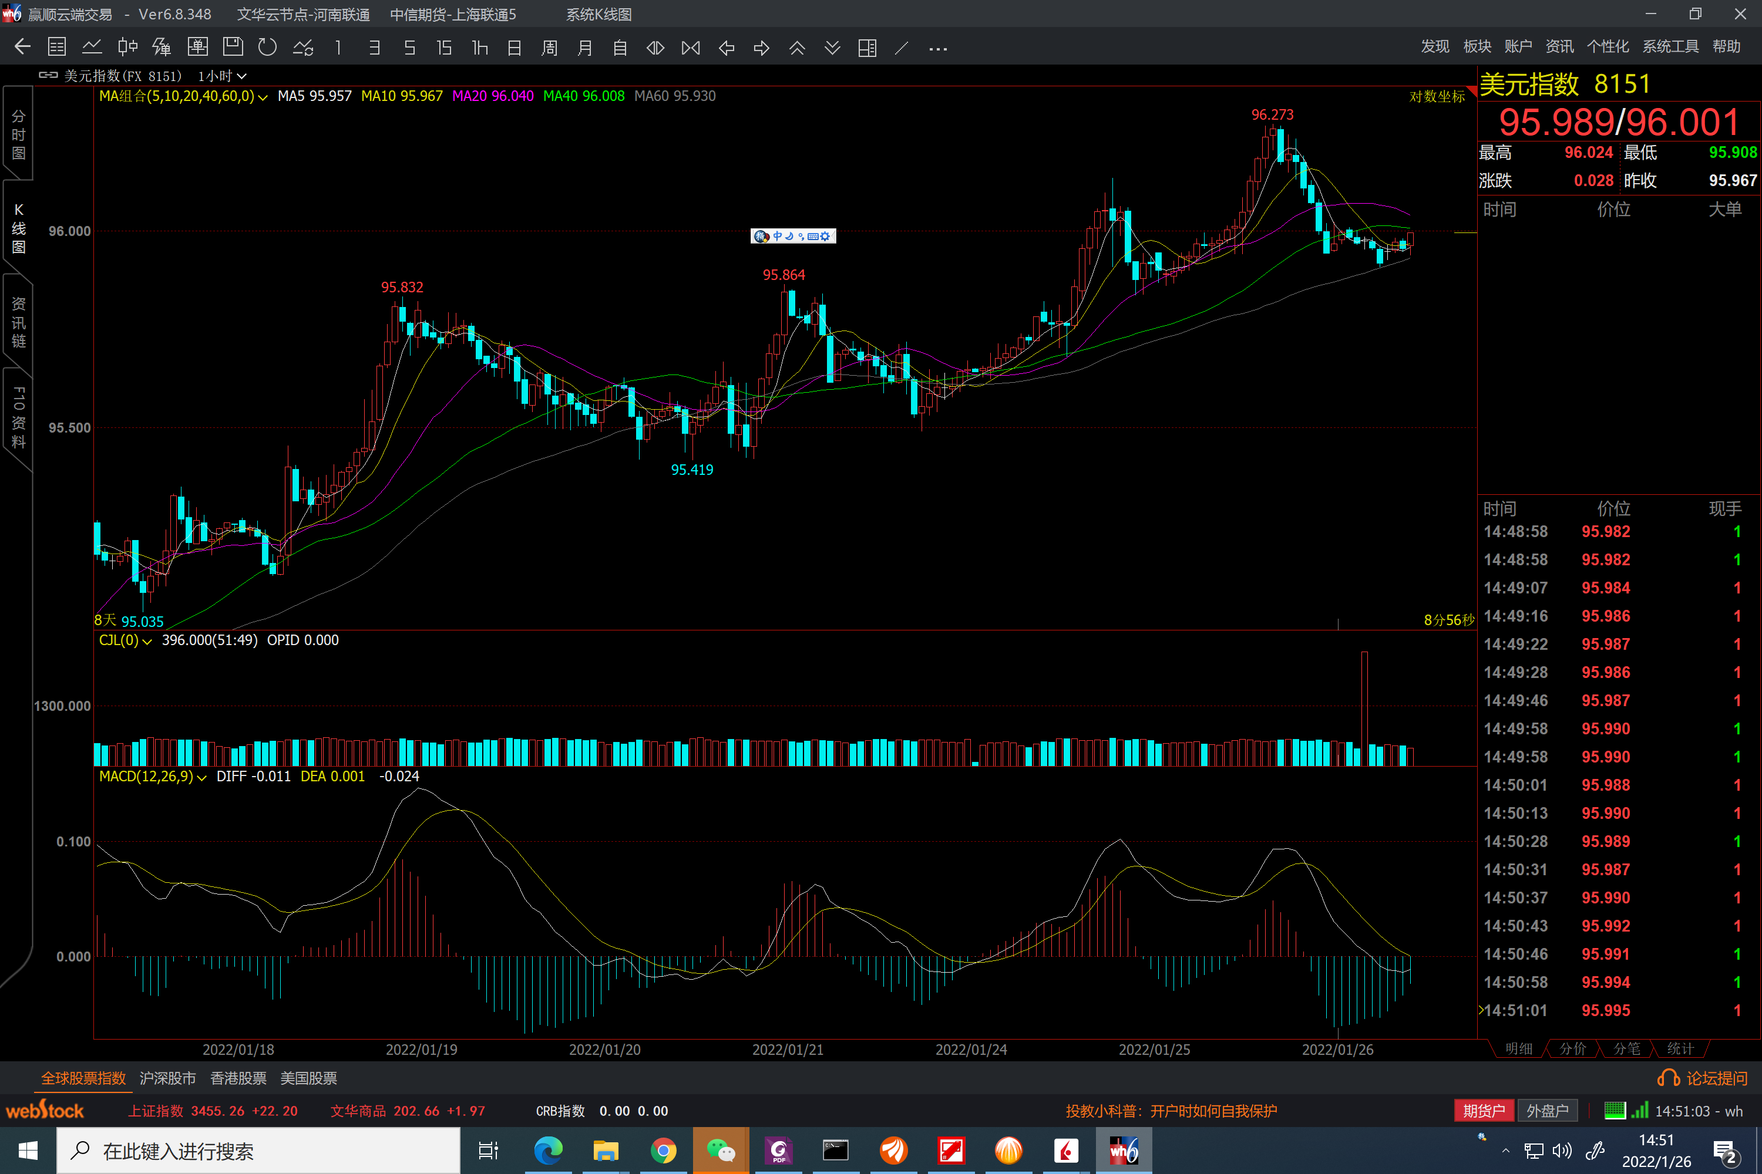The image size is (1762, 1174).
Task: Switch to the time-sharing line chart icon
Action: pos(92,47)
